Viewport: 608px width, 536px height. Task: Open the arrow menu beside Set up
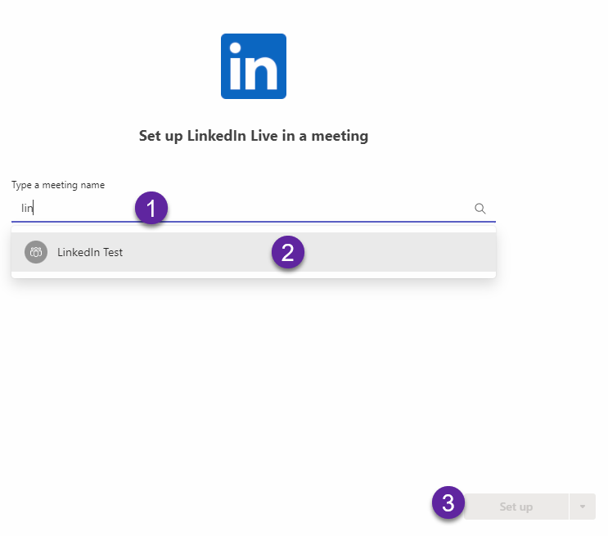[x=583, y=507]
